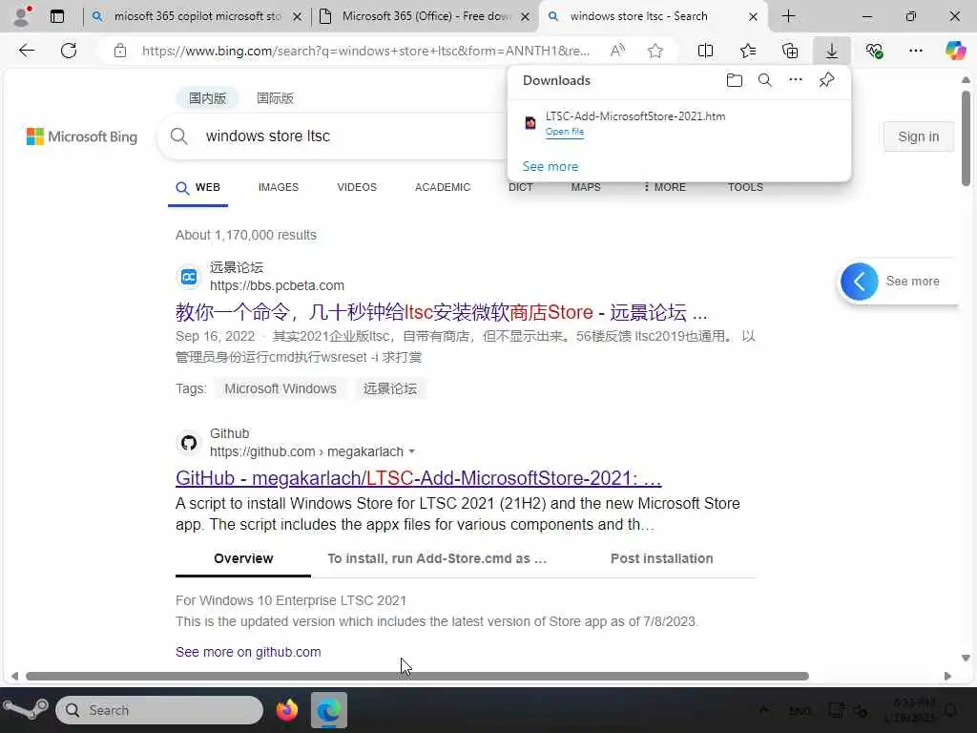Click the Open file link
The width and height of the screenshot is (977, 733).
(x=565, y=132)
